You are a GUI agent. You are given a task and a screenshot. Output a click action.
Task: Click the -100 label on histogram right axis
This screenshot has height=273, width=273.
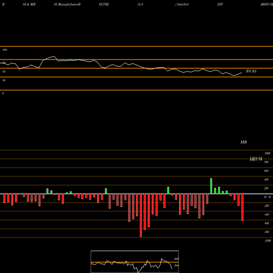(x=268, y=241)
